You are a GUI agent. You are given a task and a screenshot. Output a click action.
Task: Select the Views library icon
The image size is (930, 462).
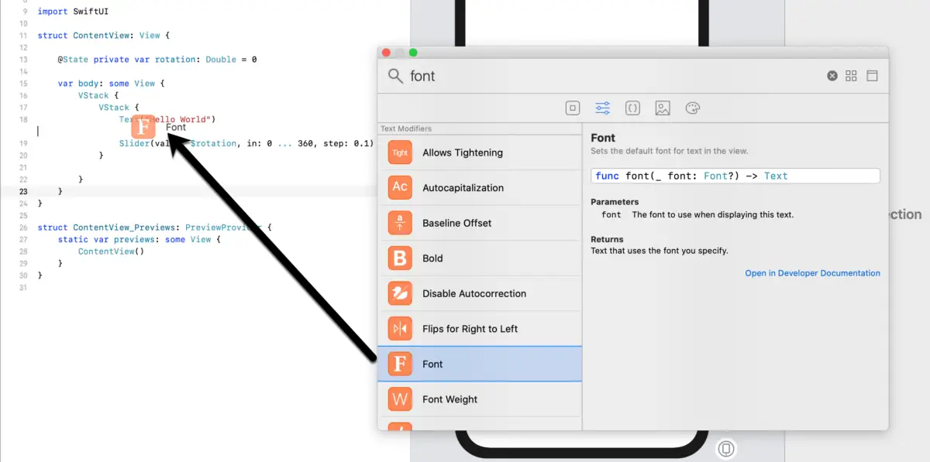(573, 108)
